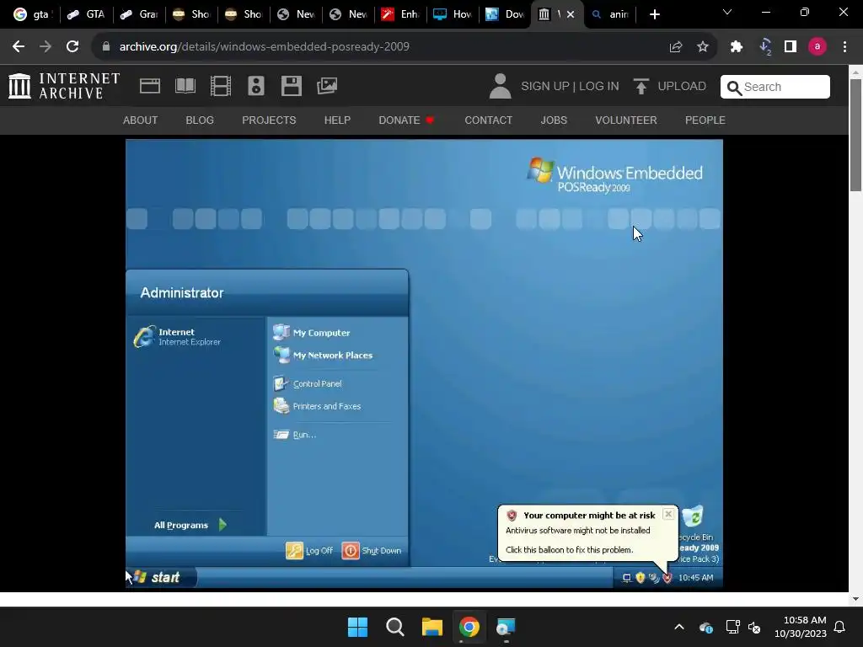Switch to the 'How' tab
The width and height of the screenshot is (863, 647).
click(453, 14)
